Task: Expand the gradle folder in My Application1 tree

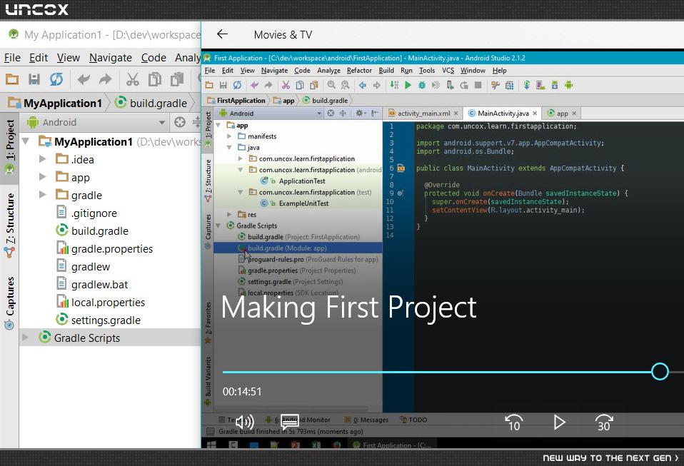Action: [x=42, y=195]
